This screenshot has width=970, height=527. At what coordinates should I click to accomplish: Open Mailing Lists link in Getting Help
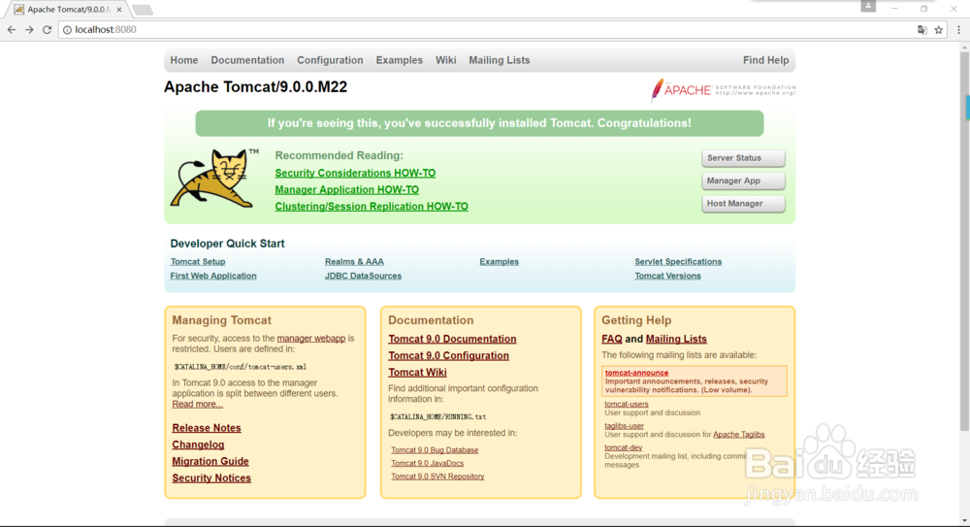676,339
